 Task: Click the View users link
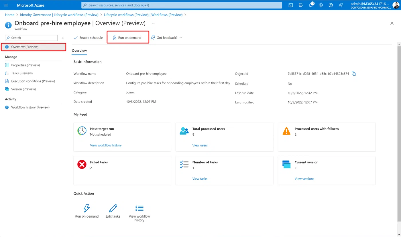[200, 145]
